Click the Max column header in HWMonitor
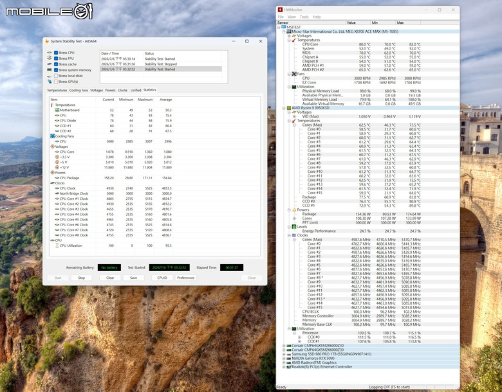This screenshot has width=502, height=392. 408,22
